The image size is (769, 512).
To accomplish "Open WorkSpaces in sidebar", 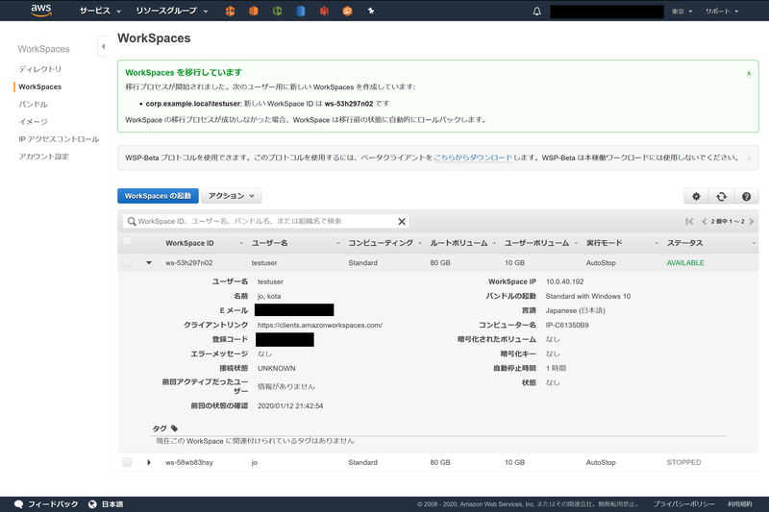I will 39,86.
